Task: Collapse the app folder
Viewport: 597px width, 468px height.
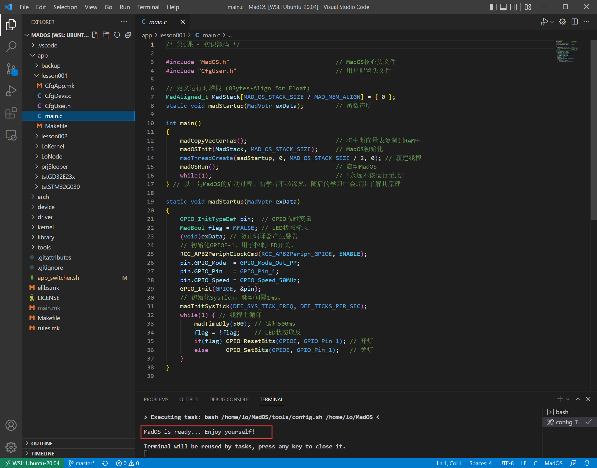Action: [78, 55]
